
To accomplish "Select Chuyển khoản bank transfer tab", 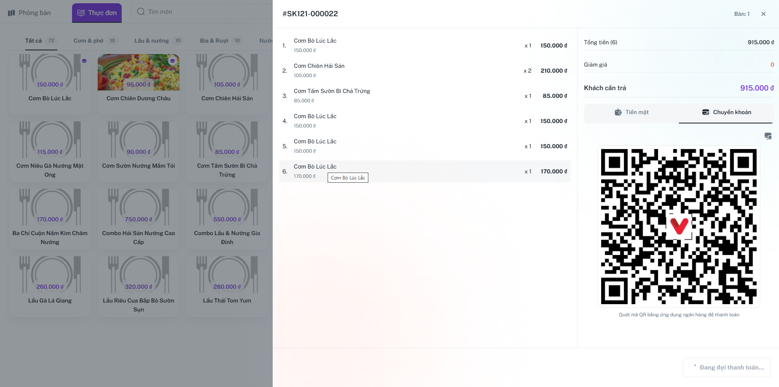I will pos(726,112).
